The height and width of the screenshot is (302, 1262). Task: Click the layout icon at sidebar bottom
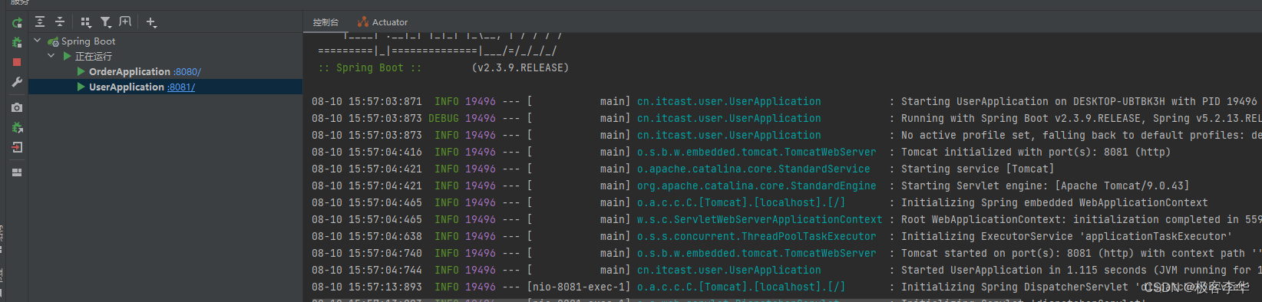(17, 172)
